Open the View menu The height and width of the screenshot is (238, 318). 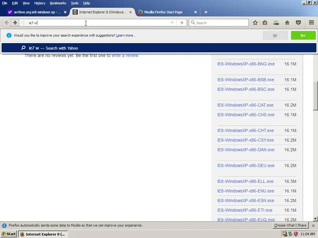click(x=26, y=3)
